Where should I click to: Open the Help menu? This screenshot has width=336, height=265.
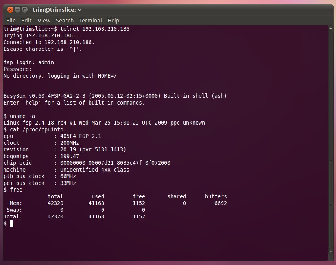pos(113,21)
